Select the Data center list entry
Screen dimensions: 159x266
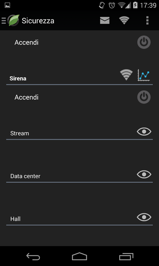click(x=79, y=176)
